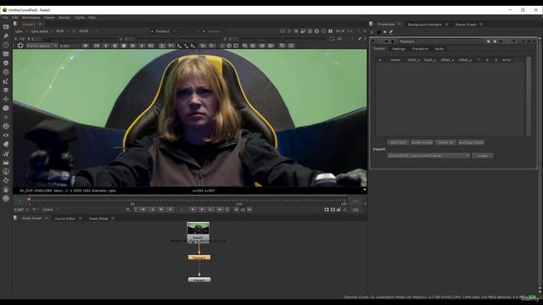
Task: Select the Viewer1 tab above viewer
Action: click(x=28, y=25)
